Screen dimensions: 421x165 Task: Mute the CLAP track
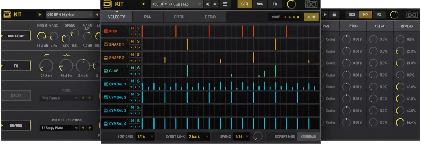(x=132, y=68)
